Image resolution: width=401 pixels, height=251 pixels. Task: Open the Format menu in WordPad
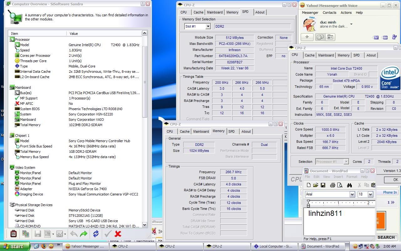click(x=352, y=177)
